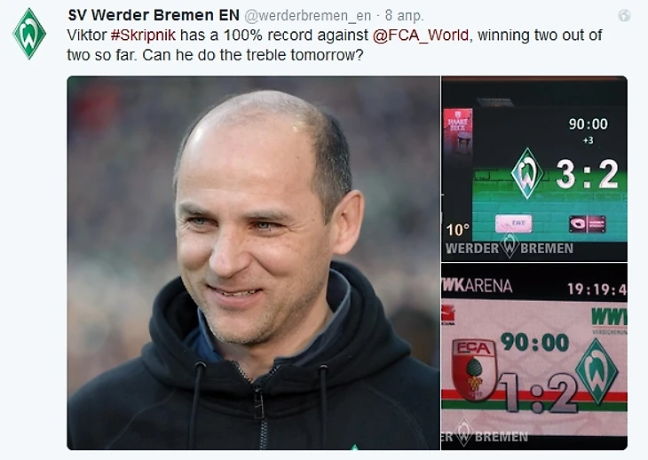The image size is (648, 460).
Task: Click the Werder diamond logo beside 1:2
Action: (x=597, y=371)
